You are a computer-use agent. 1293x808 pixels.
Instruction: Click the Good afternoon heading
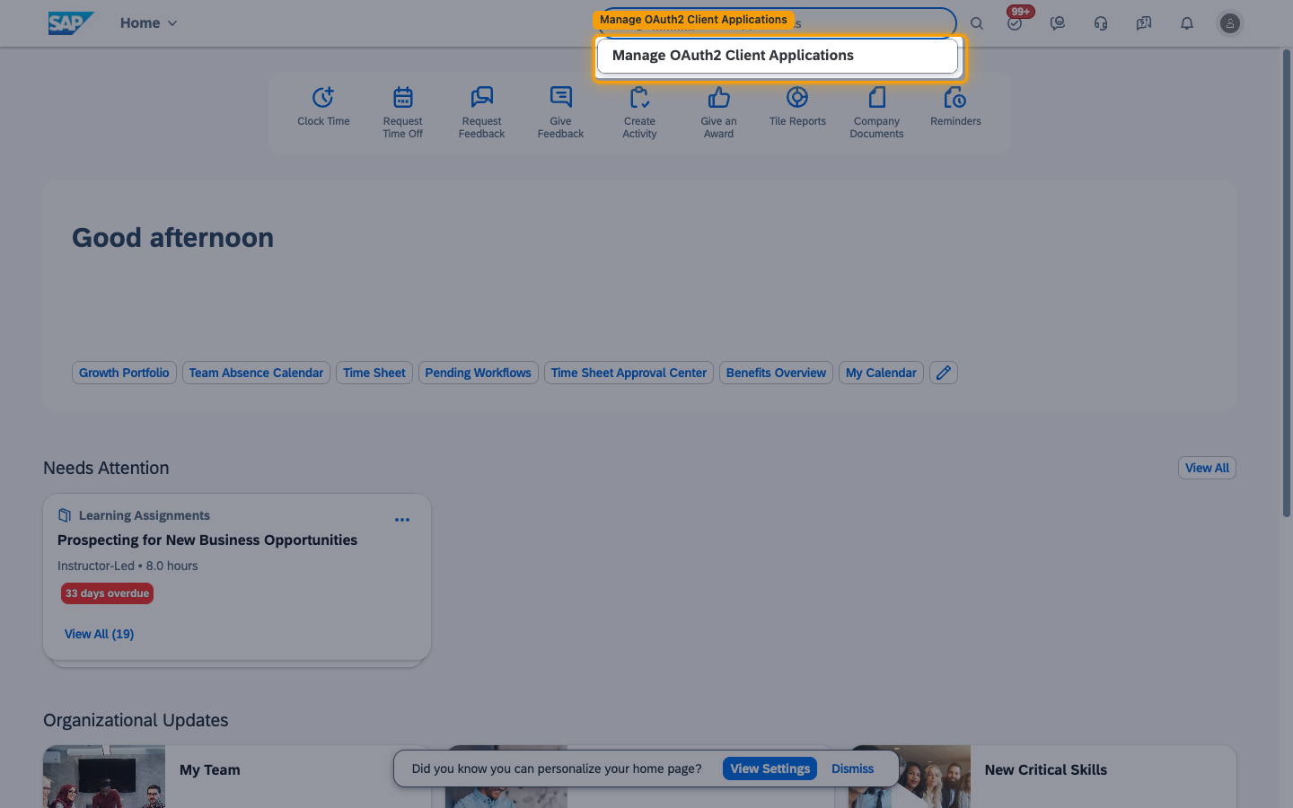[173, 238]
